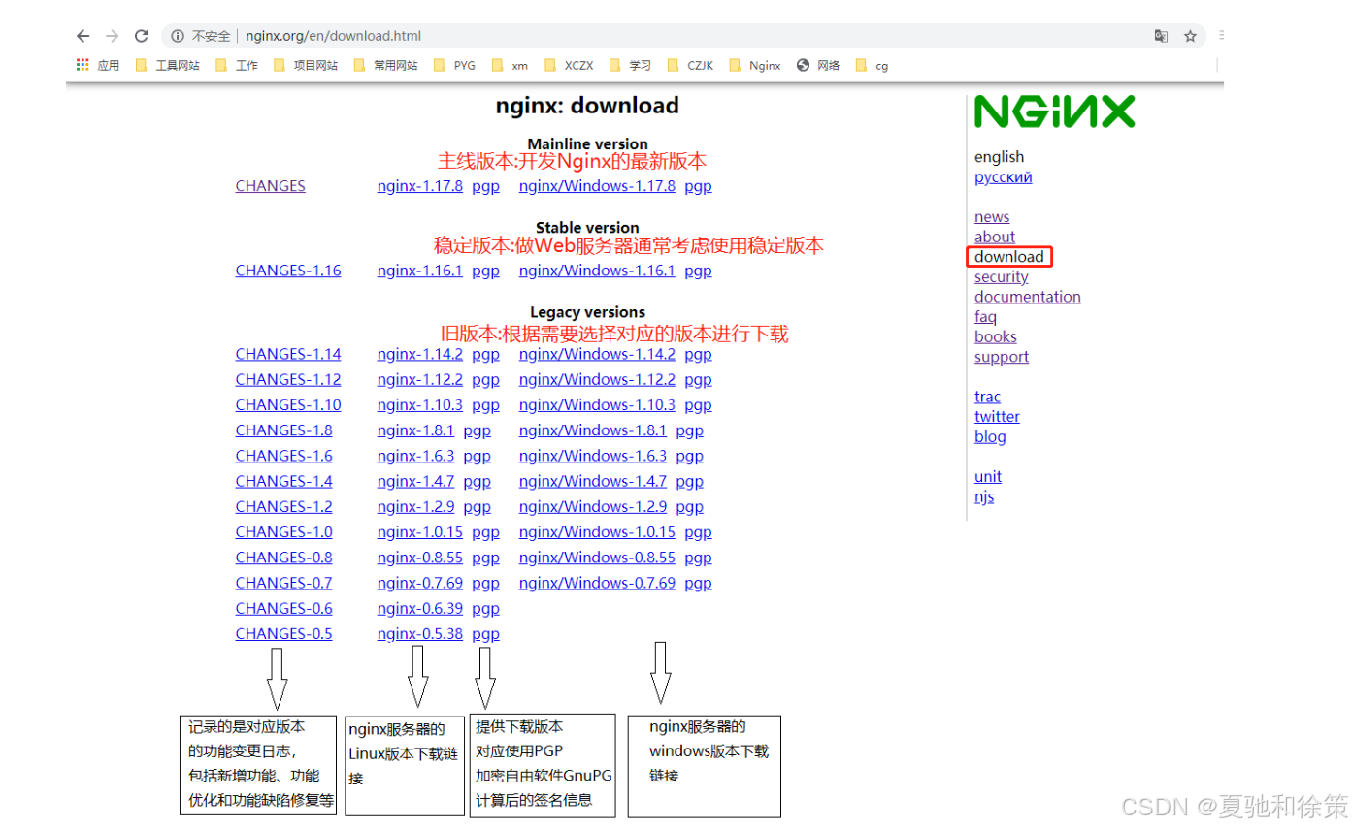Viewport: 1352px width, 829px height.
Task: Click the 'Legacy versions' heading
Action: pos(587,312)
